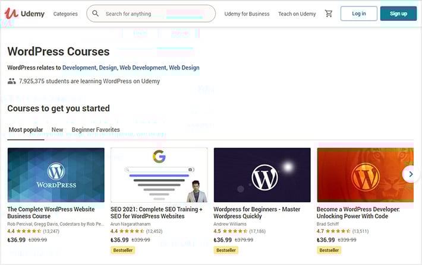Viewport: 422px width, 265px height.
Task: Click the Courses to get you started heading
Action: [x=58, y=108]
